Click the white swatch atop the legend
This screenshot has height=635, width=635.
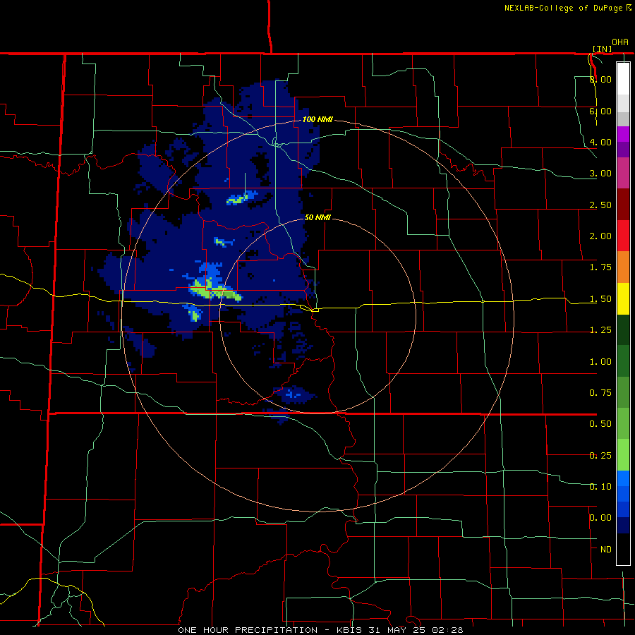[x=623, y=78]
